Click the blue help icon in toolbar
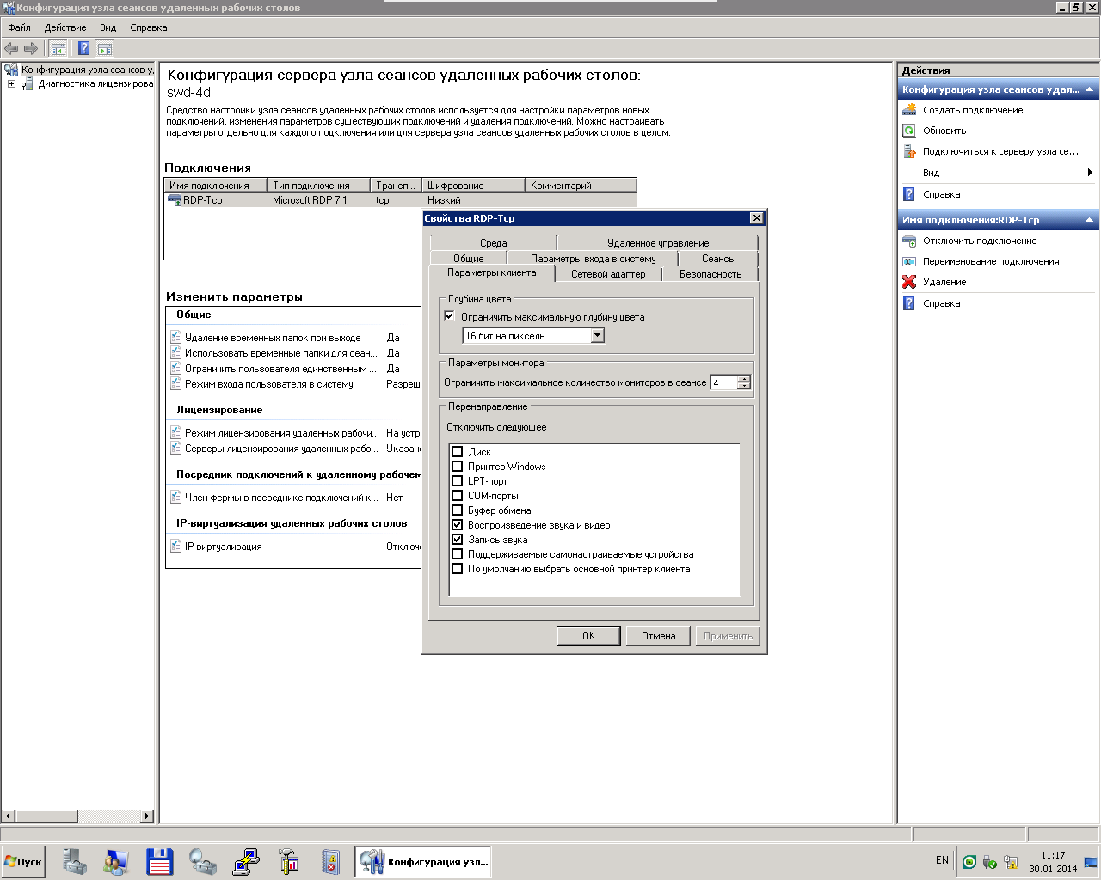1101x880 pixels. (x=83, y=49)
